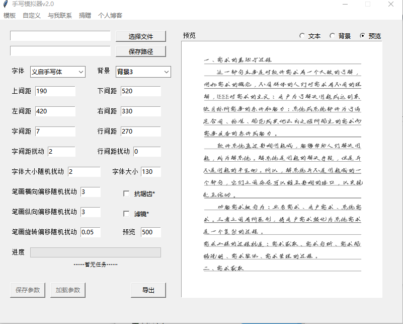Select the 预览 radio button
The height and width of the screenshot is (324, 403).
pyautogui.click(x=363, y=36)
